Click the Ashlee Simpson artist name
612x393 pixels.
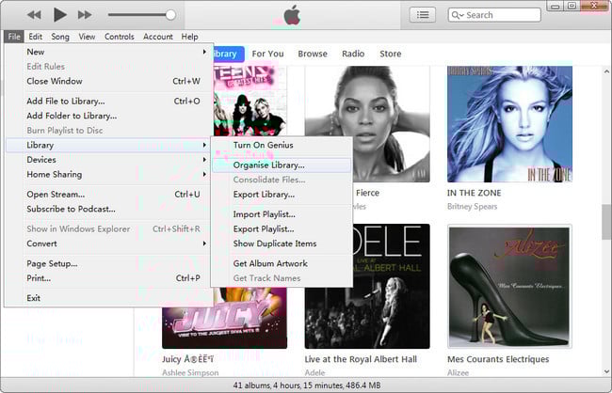[x=190, y=372]
